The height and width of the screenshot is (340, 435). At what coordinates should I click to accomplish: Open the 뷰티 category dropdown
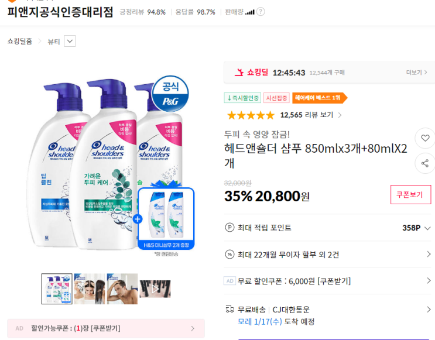70,41
